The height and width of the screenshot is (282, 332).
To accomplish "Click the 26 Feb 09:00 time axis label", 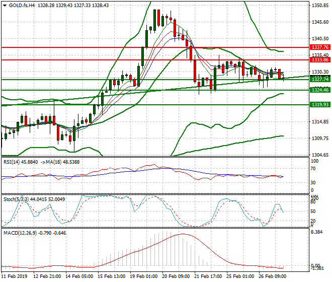I will [x=272, y=276].
